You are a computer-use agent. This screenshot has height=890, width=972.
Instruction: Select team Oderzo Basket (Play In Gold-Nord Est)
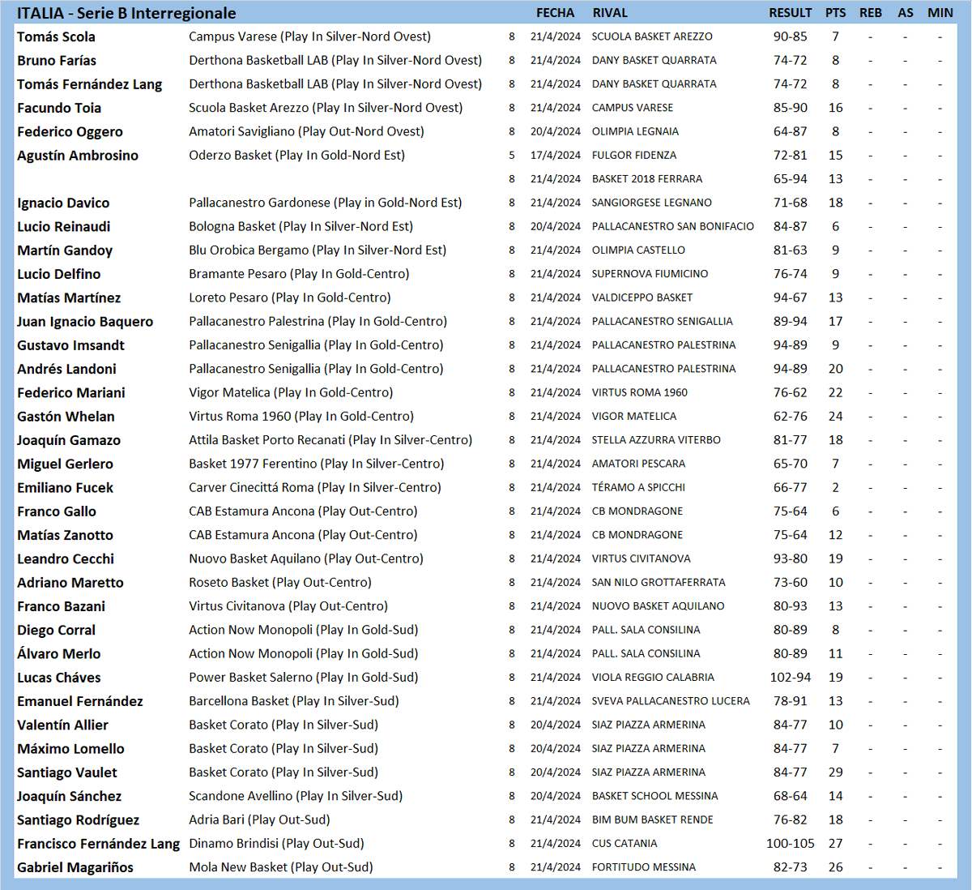tap(296, 155)
